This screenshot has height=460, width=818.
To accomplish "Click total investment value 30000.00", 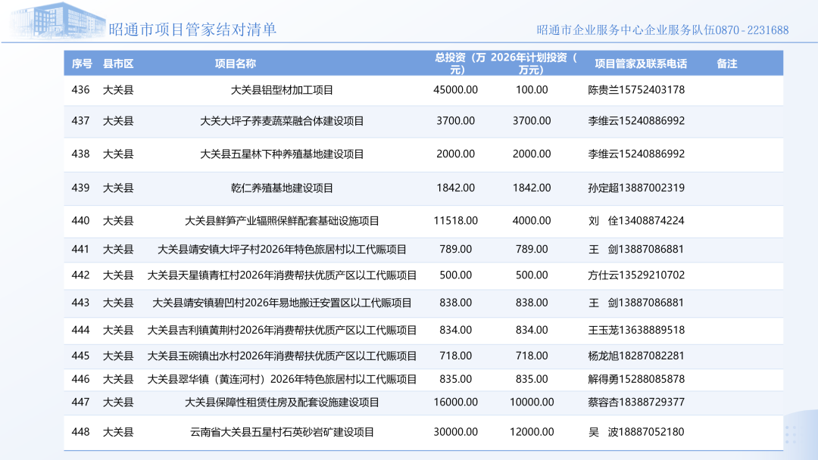I will coord(455,432).
